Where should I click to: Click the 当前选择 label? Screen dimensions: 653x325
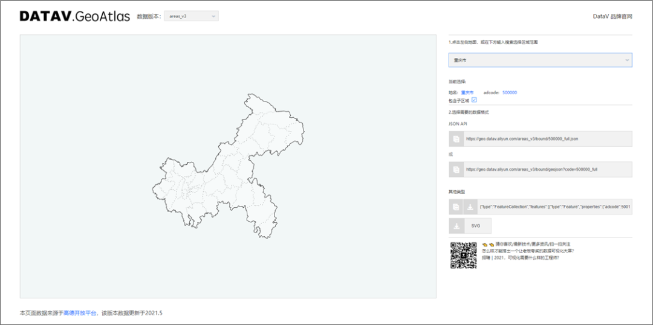click(x=457, y=82)
